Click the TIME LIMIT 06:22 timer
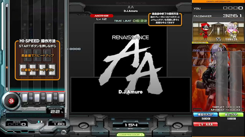 coord(130,21)
